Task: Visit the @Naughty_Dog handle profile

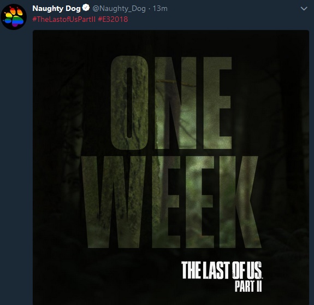Action: pyautogui.click(x=119, y=9)
